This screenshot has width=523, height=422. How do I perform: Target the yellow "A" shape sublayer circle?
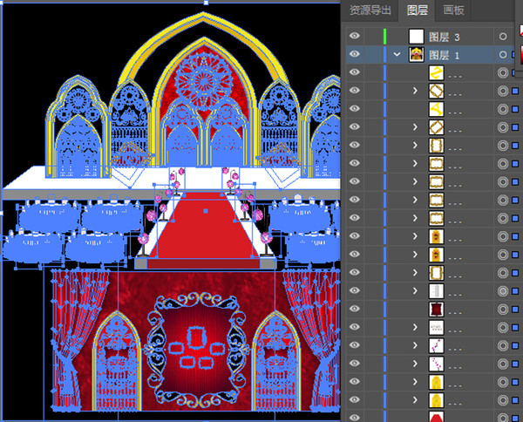click(x=503, y=109)
